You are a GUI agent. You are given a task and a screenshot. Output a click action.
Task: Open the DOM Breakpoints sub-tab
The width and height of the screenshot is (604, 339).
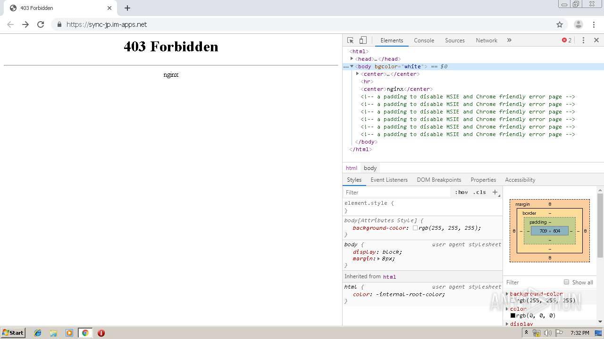coord(439,180)
